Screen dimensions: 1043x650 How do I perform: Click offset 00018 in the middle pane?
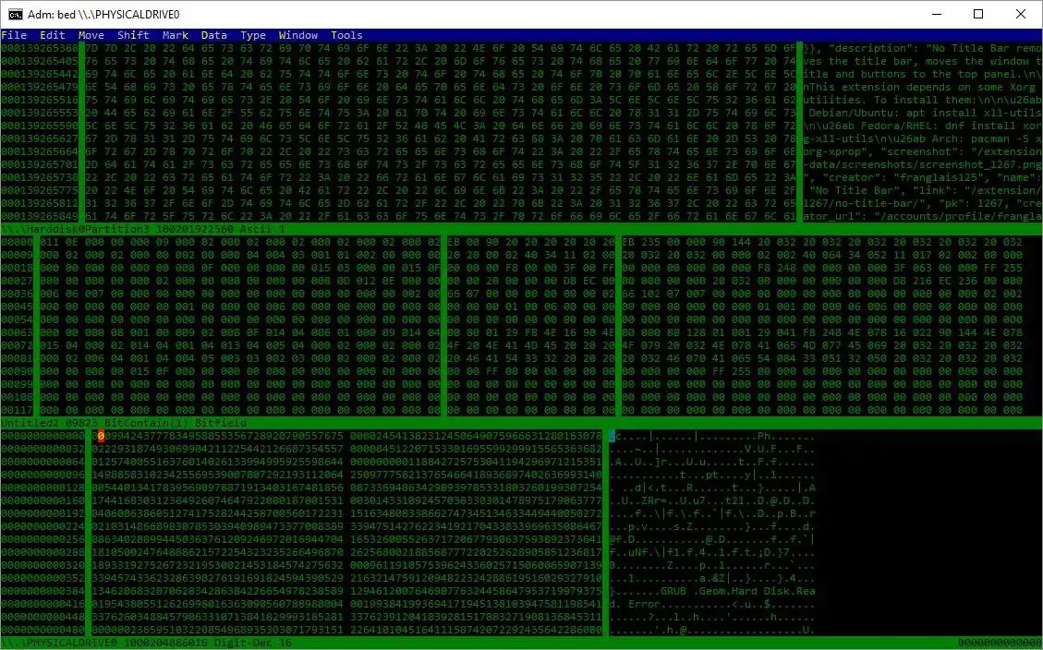[18, 268]
